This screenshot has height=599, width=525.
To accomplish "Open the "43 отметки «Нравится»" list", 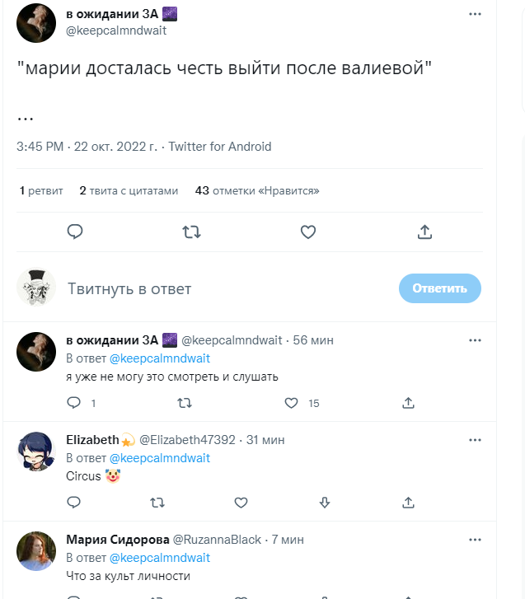I will tap(257, 190).
